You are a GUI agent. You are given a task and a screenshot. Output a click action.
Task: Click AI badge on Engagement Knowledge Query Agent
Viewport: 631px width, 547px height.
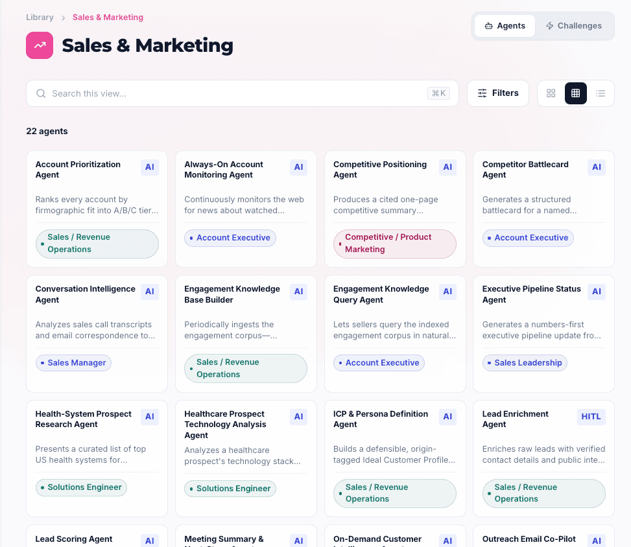pyautogui.click(x=447, y=292)
